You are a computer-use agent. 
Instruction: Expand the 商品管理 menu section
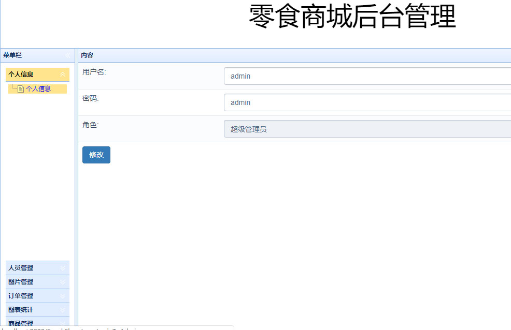pyautogui.click(x=63, y=323)
